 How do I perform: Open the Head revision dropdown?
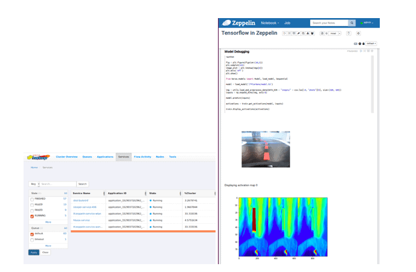pyautogui.click(x=334, y=34)
